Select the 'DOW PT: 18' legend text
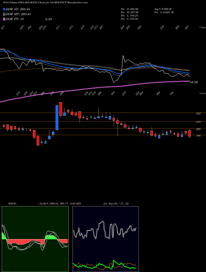 click(x=15, y=19)
